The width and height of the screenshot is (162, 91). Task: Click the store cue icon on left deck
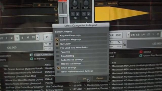pyautogui.click(x=46, y=44)
